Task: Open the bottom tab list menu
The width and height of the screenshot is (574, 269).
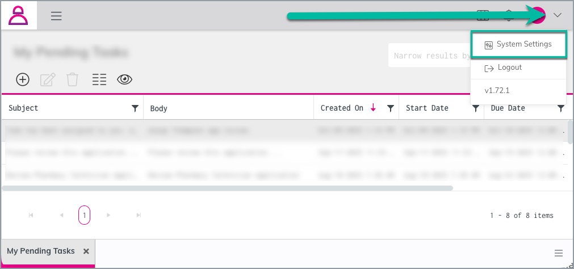Action: [x=558, y=253]
